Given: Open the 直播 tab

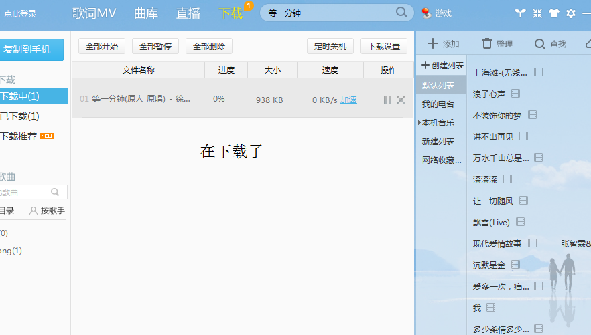Looking at the screenshot, I should click(x=188, y=13).
